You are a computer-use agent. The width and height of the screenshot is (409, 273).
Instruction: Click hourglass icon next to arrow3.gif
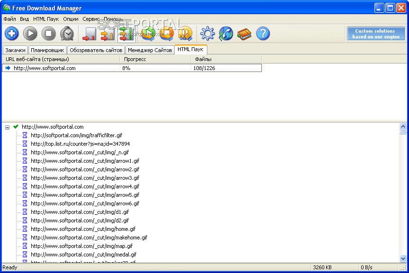point(25,177)
